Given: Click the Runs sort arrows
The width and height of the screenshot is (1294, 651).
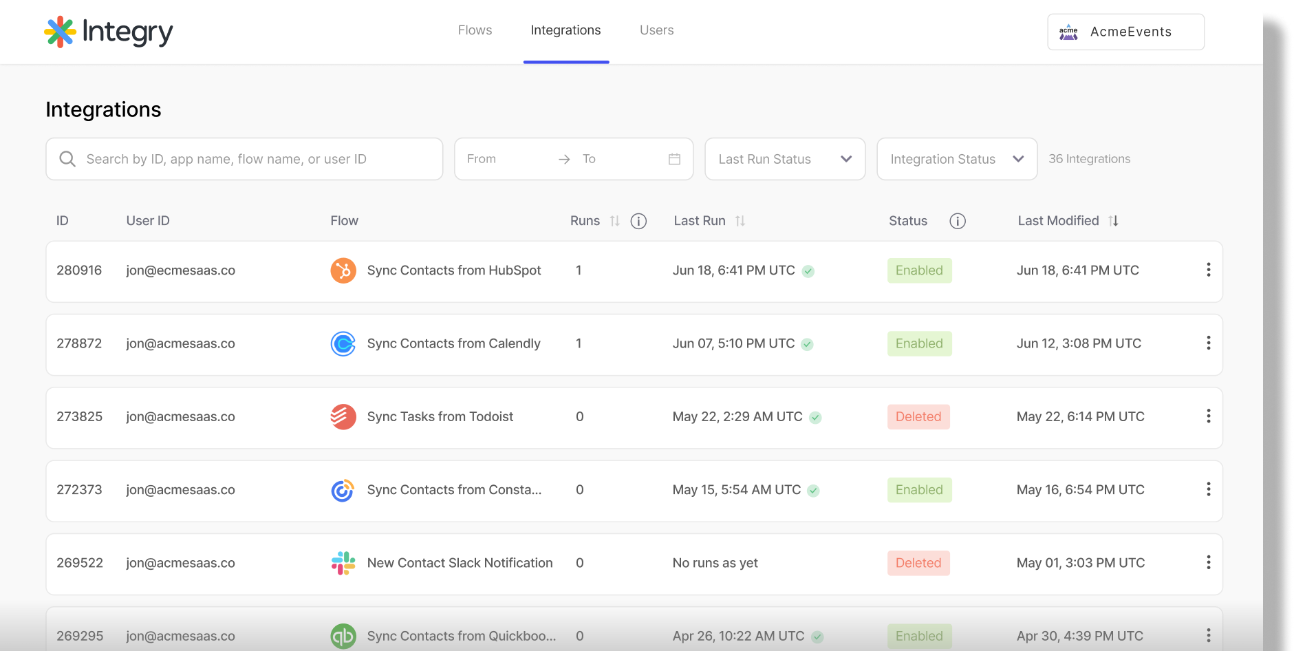Looking at the screenshot, I should click(x=615, y=221).
